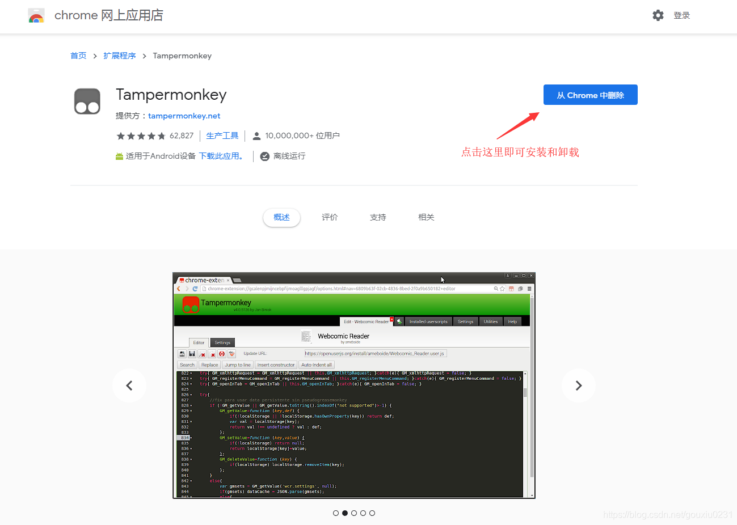This screenshot has height=525, width=737.
Task: Click the star rating icons
Action: pos(141,136)
